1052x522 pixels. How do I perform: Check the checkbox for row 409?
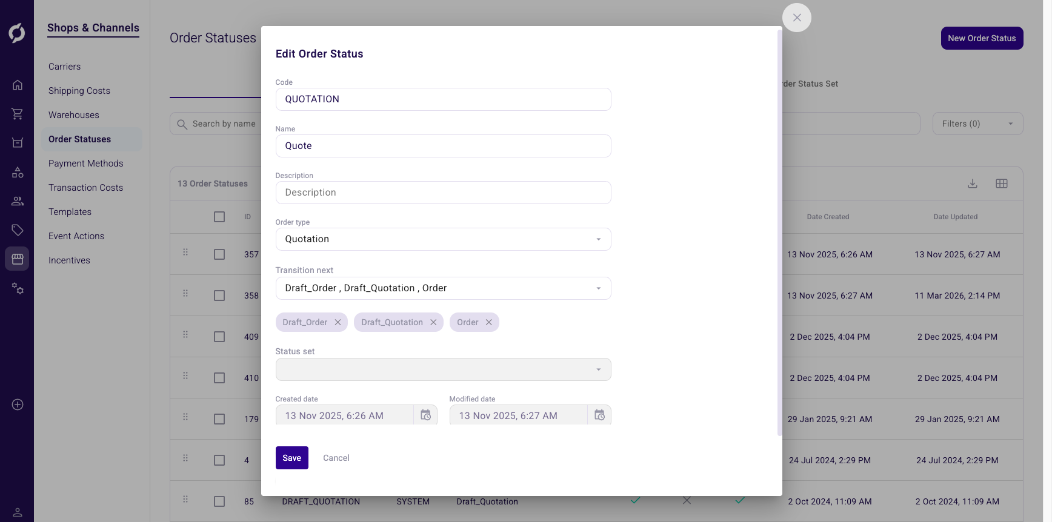[219, 337]
